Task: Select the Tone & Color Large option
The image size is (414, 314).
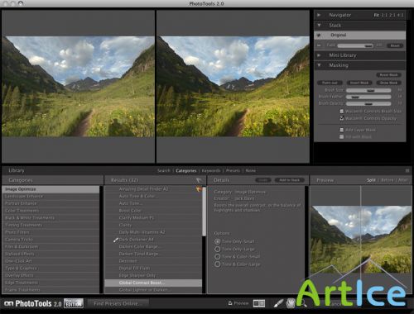Action: pos(218,264)
